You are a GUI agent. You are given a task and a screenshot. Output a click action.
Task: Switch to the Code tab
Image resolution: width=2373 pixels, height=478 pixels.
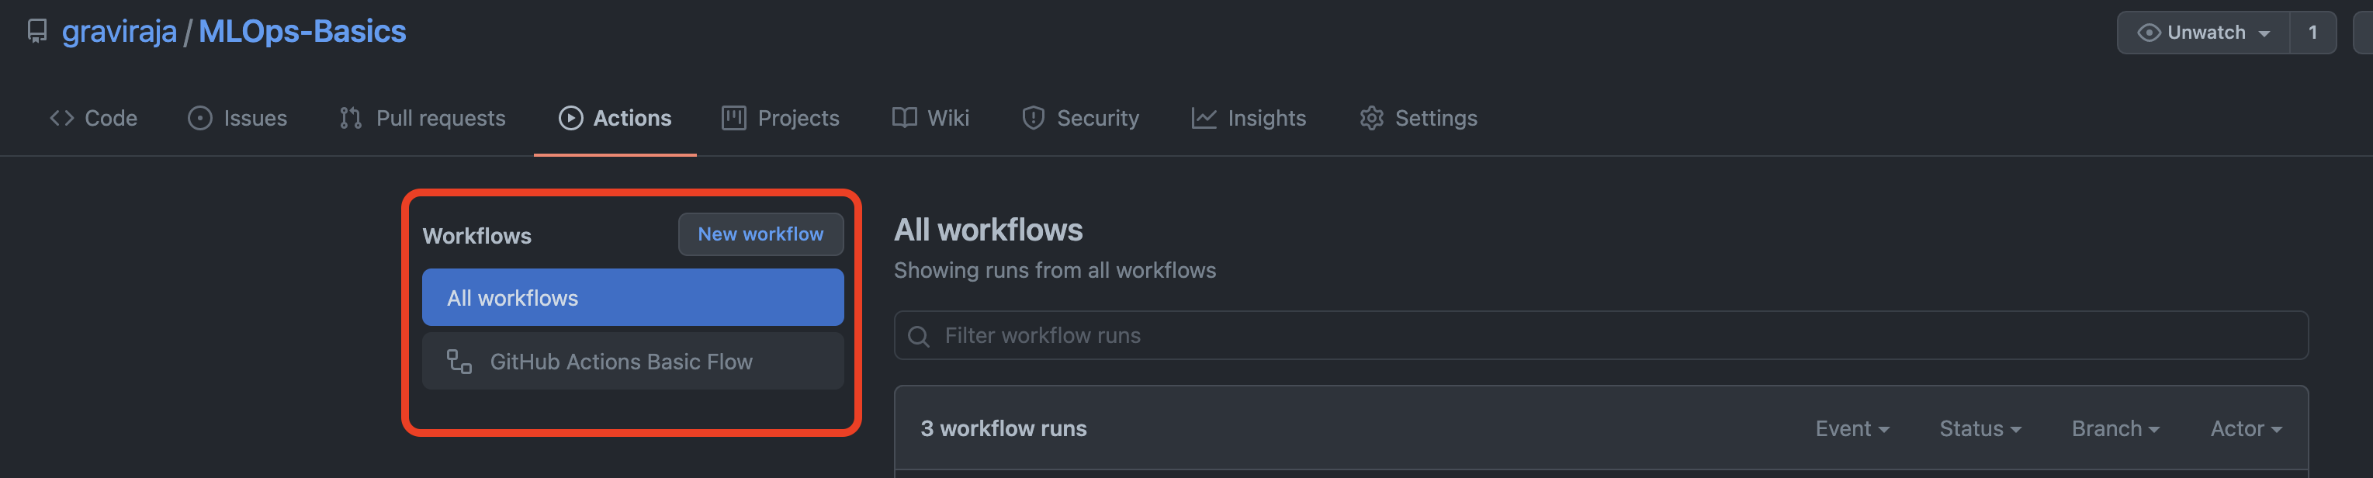pos(93,118)
